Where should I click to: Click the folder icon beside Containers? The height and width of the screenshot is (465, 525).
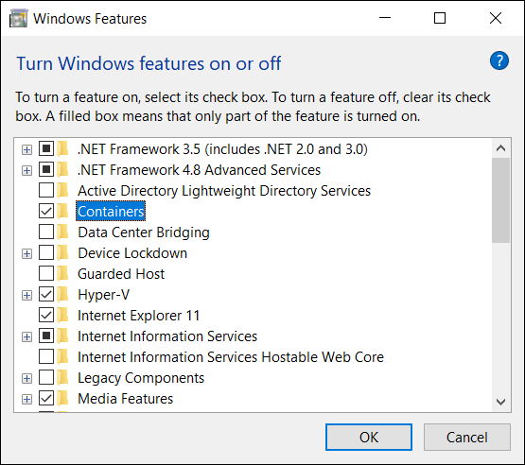(x=62, y=211)
